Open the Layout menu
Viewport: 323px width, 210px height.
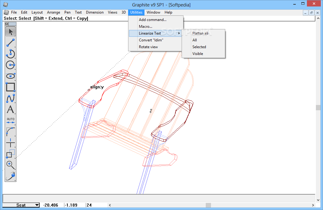point(37,12)
